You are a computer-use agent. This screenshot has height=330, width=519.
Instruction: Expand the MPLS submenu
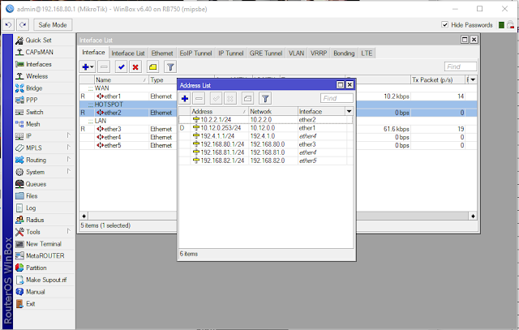pos(68,148)
